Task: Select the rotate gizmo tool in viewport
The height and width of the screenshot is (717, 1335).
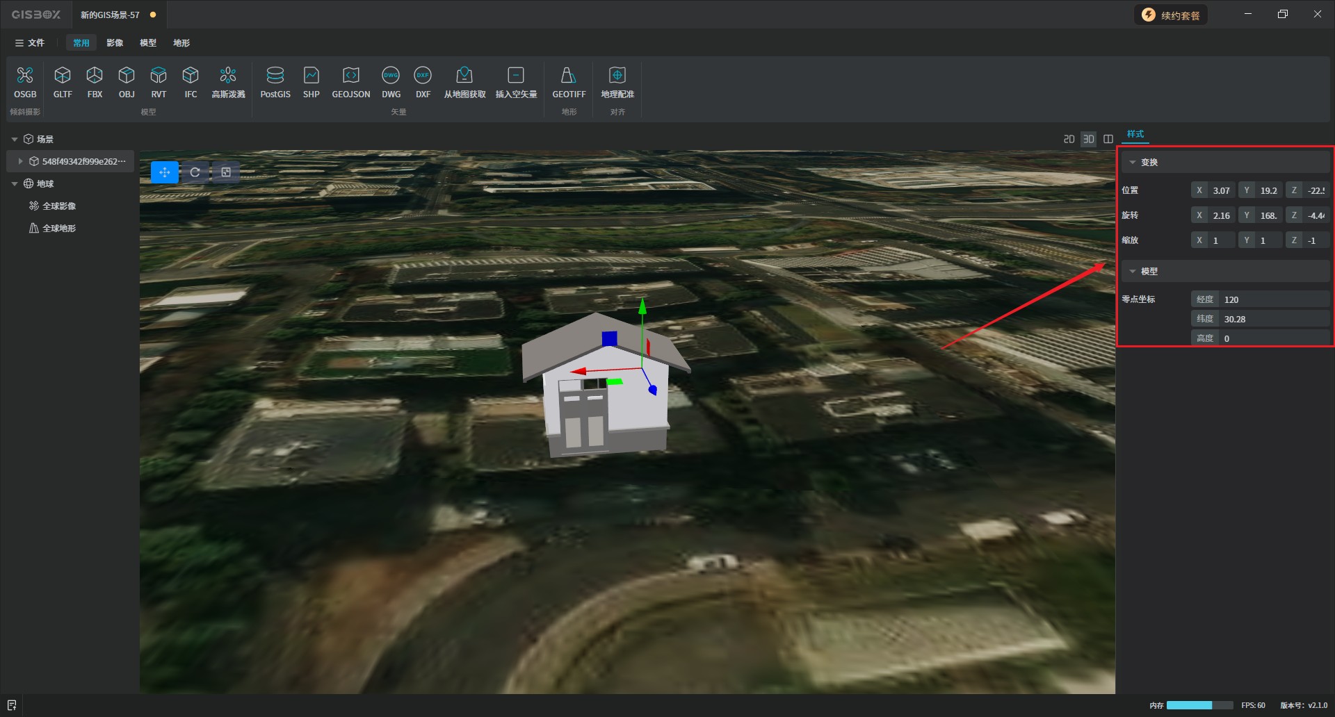Action: 195,172
